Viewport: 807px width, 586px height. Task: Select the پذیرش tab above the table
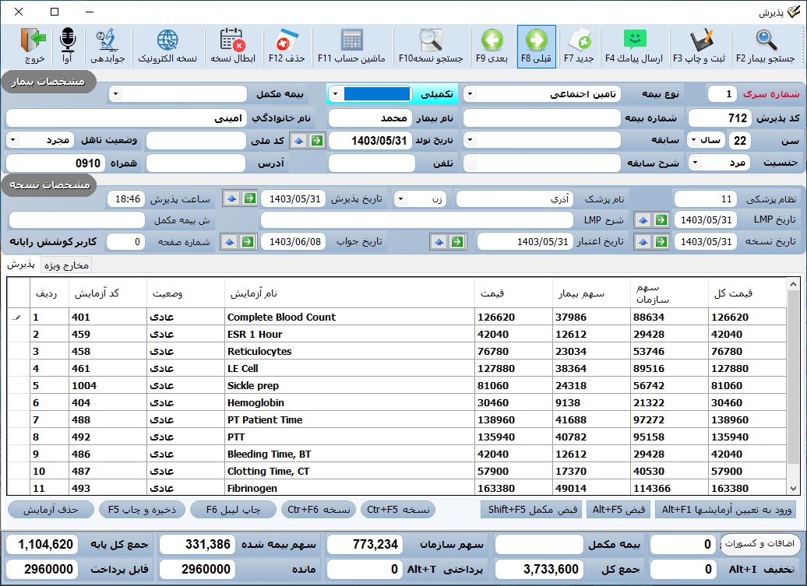(21, 265)
